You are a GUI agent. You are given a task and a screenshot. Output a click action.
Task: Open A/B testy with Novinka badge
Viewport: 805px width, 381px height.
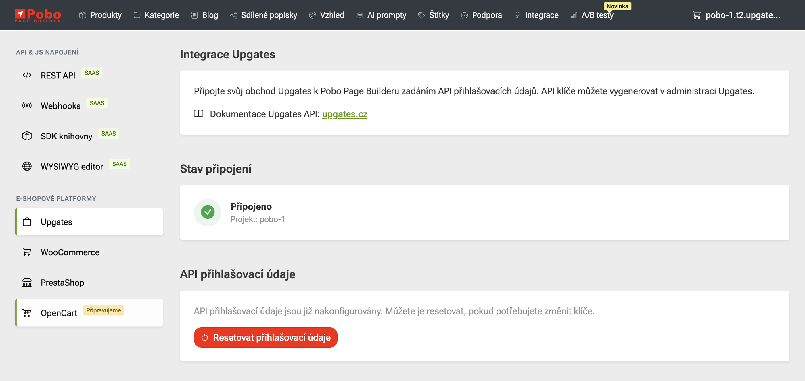(592, 15)
